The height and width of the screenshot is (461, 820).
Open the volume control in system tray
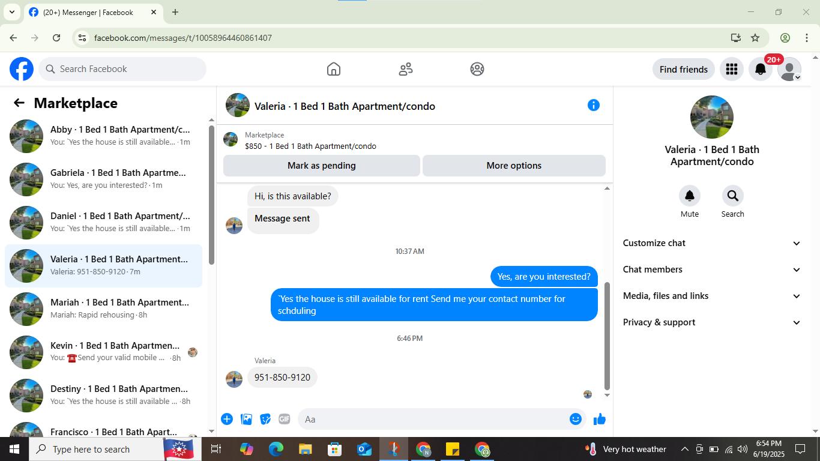click(743, 449)
